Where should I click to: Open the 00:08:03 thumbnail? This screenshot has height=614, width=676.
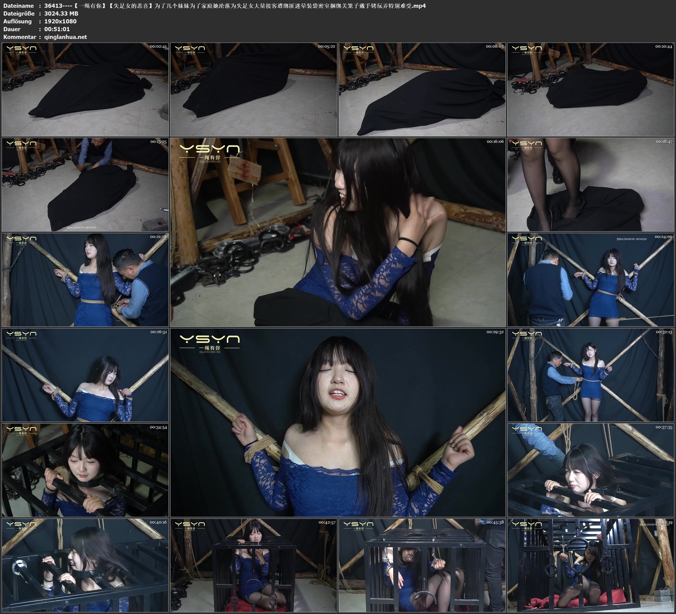coord(422,90)
